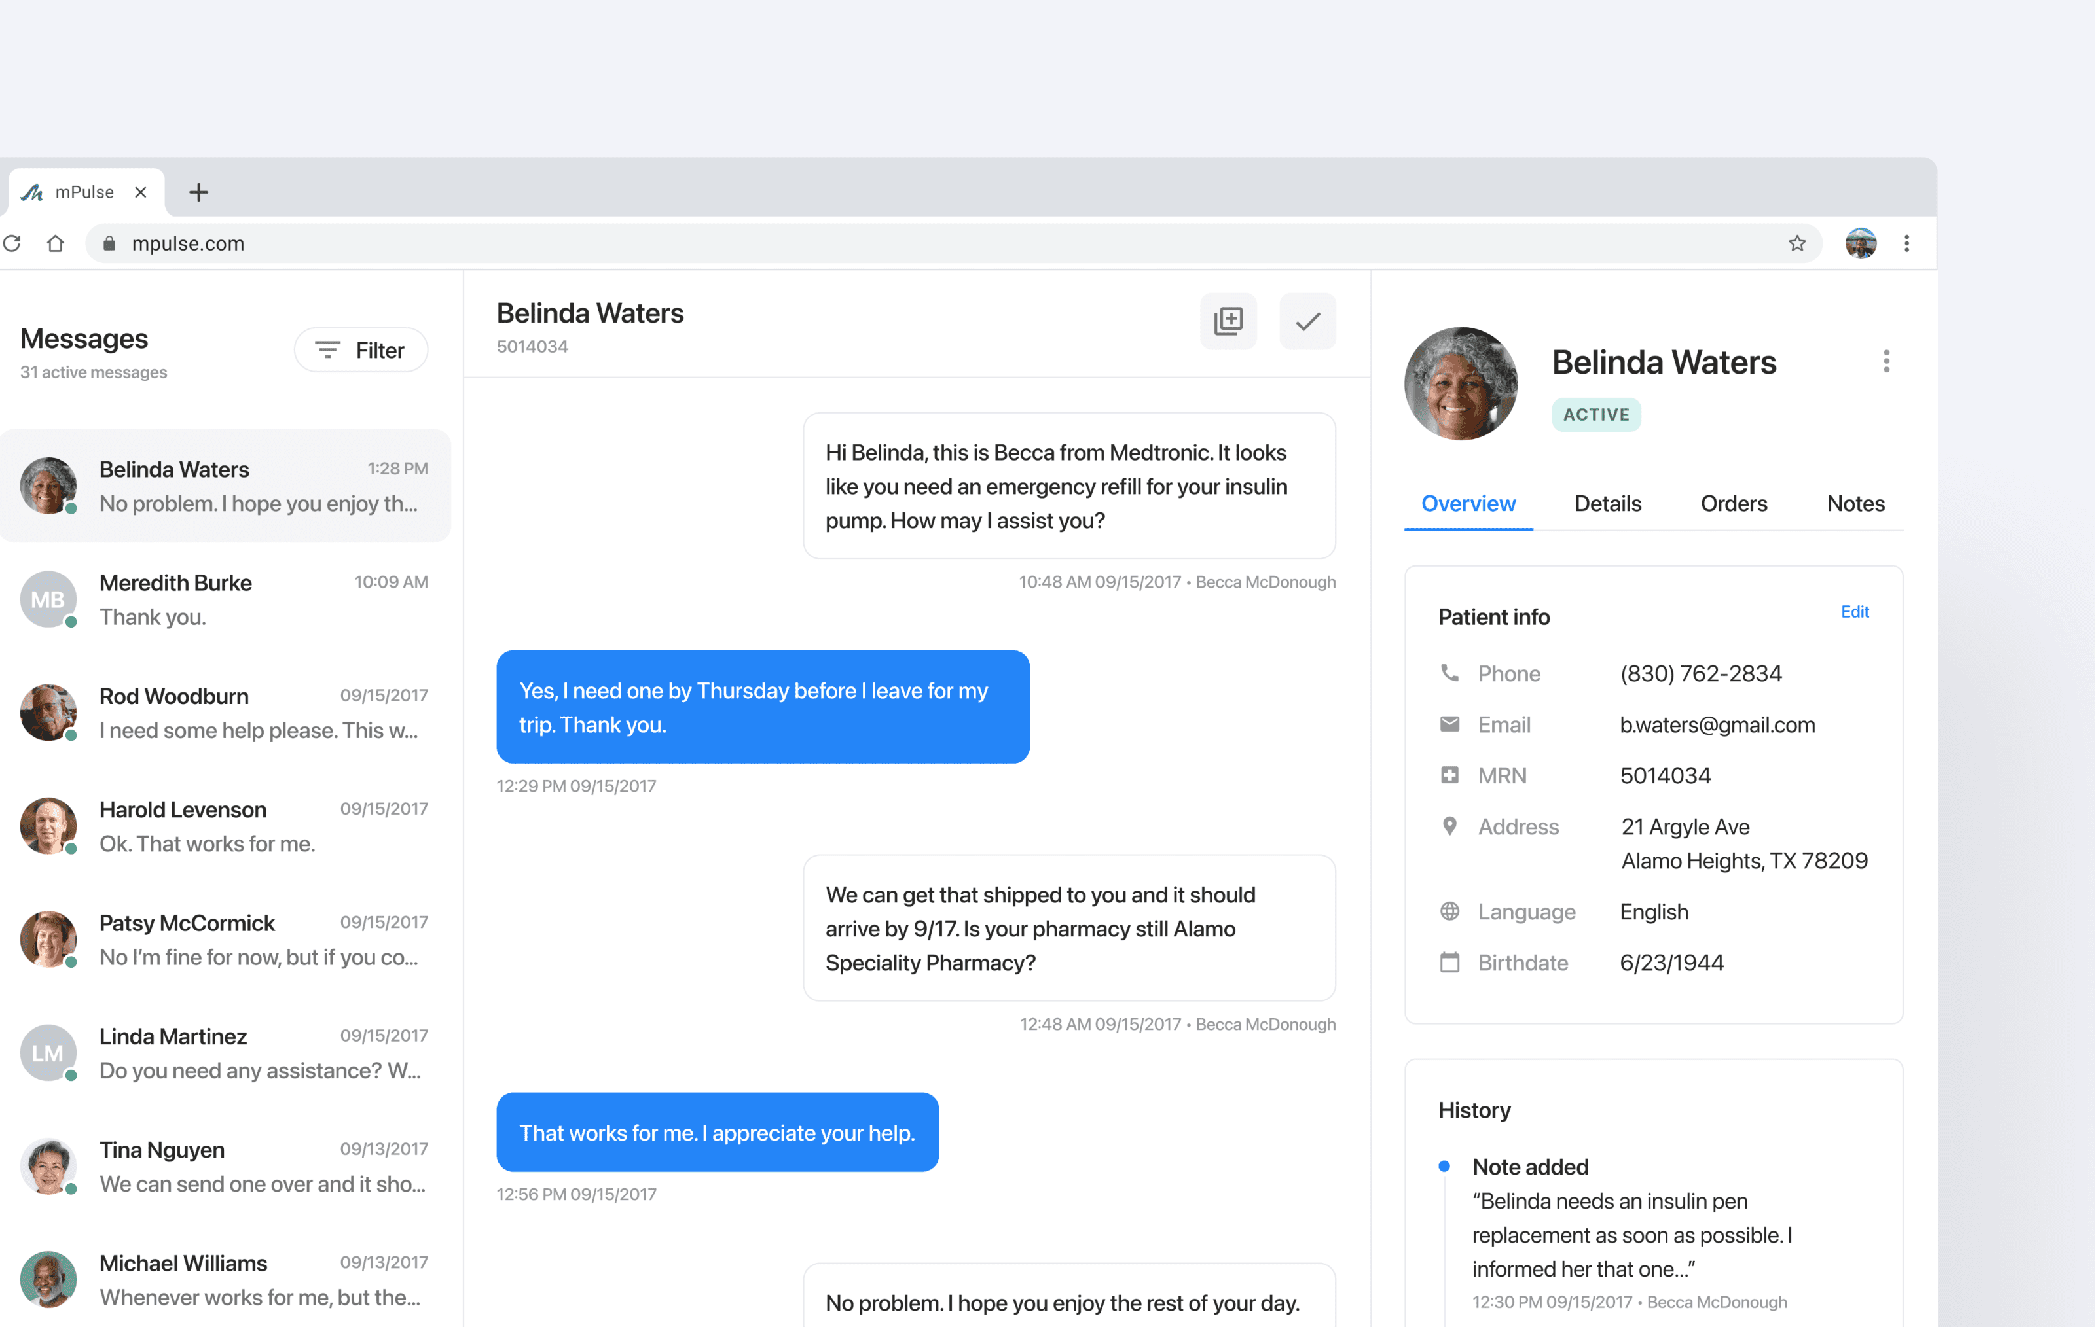
Task: Click the mpulse.com address bar
Action: 870,243
